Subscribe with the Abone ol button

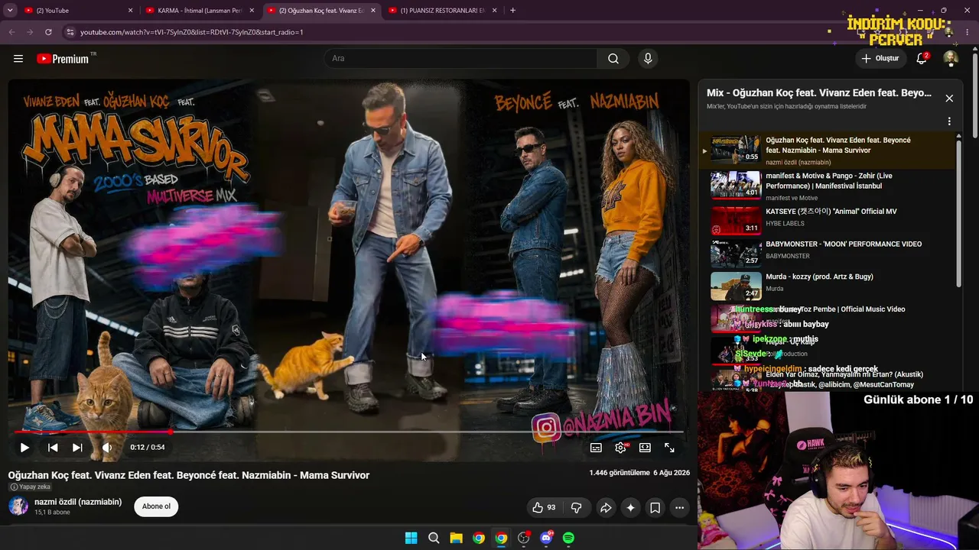[x=156, y=506]
